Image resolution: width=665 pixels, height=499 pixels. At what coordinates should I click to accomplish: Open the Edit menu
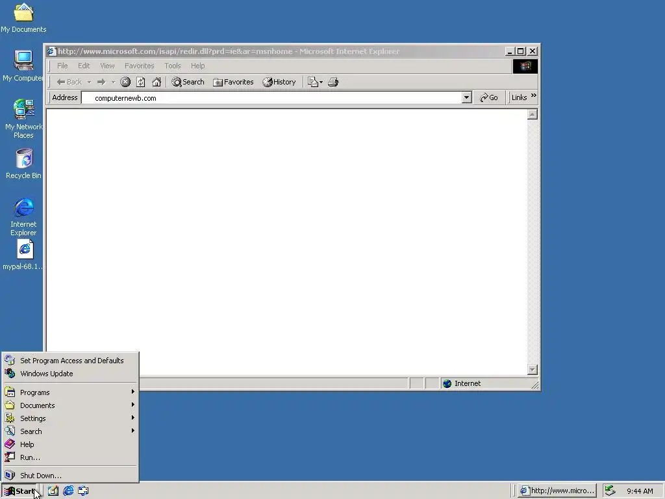84,66
